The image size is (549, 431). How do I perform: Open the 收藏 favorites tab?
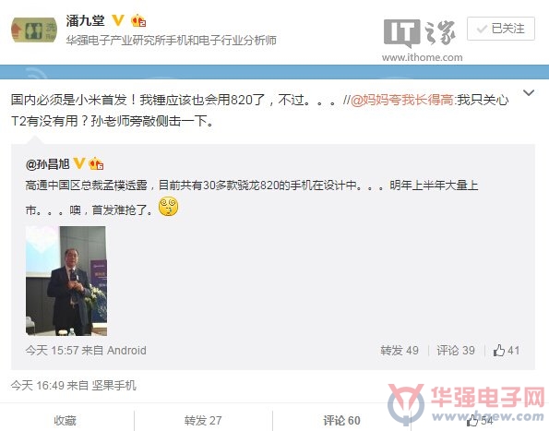tap(66, 420)
